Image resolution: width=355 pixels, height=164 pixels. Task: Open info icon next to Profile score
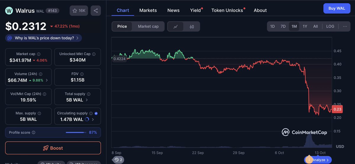click(33, 133)
